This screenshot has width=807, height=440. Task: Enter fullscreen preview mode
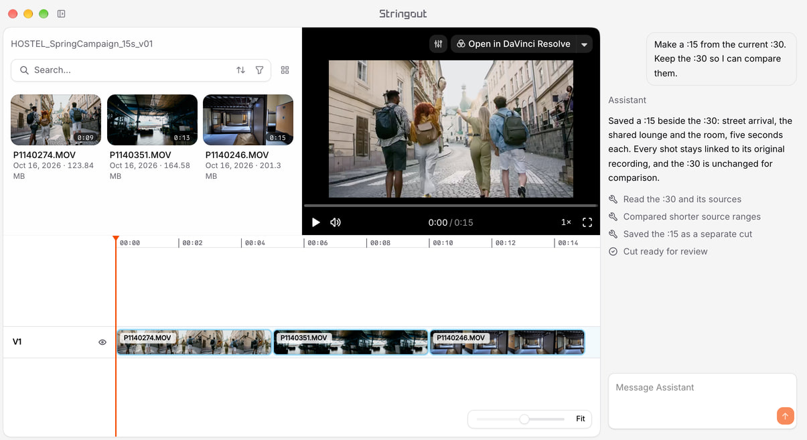pos(587,222)
